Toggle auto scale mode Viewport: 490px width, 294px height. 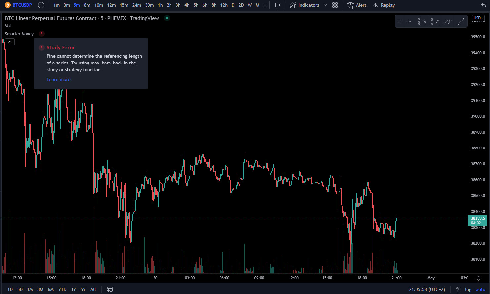click(480, 289)
